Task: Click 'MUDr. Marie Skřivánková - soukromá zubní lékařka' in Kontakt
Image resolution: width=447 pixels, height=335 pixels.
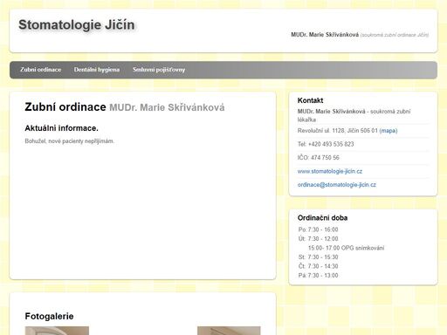Action: (x=354, y=115)
